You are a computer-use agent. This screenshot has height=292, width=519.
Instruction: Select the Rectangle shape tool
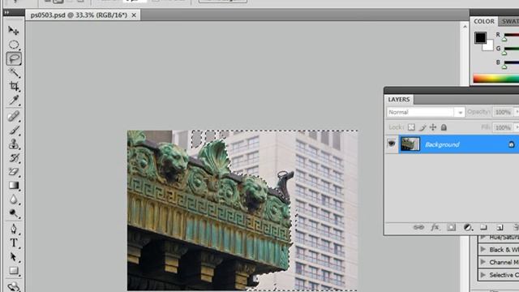(x=14, y=270)
